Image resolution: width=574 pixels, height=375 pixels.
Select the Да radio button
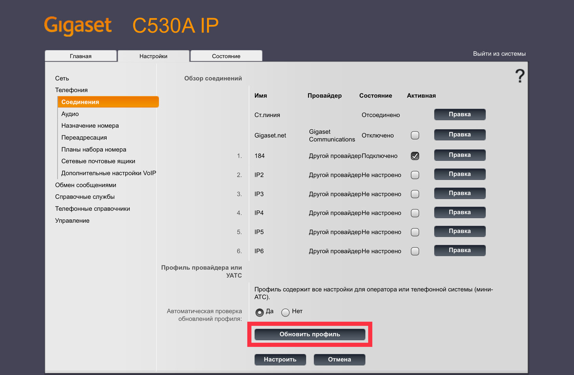(x=260, y=312)
